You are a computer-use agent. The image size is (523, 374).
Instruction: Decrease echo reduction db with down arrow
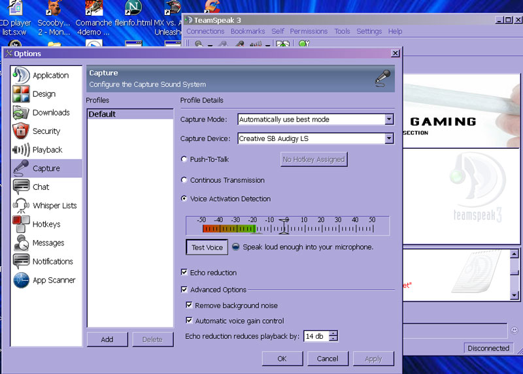tap(333, 338)
